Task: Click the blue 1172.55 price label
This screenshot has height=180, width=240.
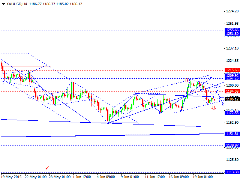Action: click(x=232, y=113)
